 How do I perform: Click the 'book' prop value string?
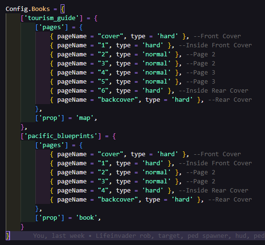tap(86, 218)
